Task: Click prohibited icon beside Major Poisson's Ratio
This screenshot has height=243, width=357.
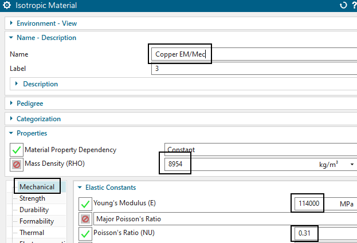Action: (85, 218)
